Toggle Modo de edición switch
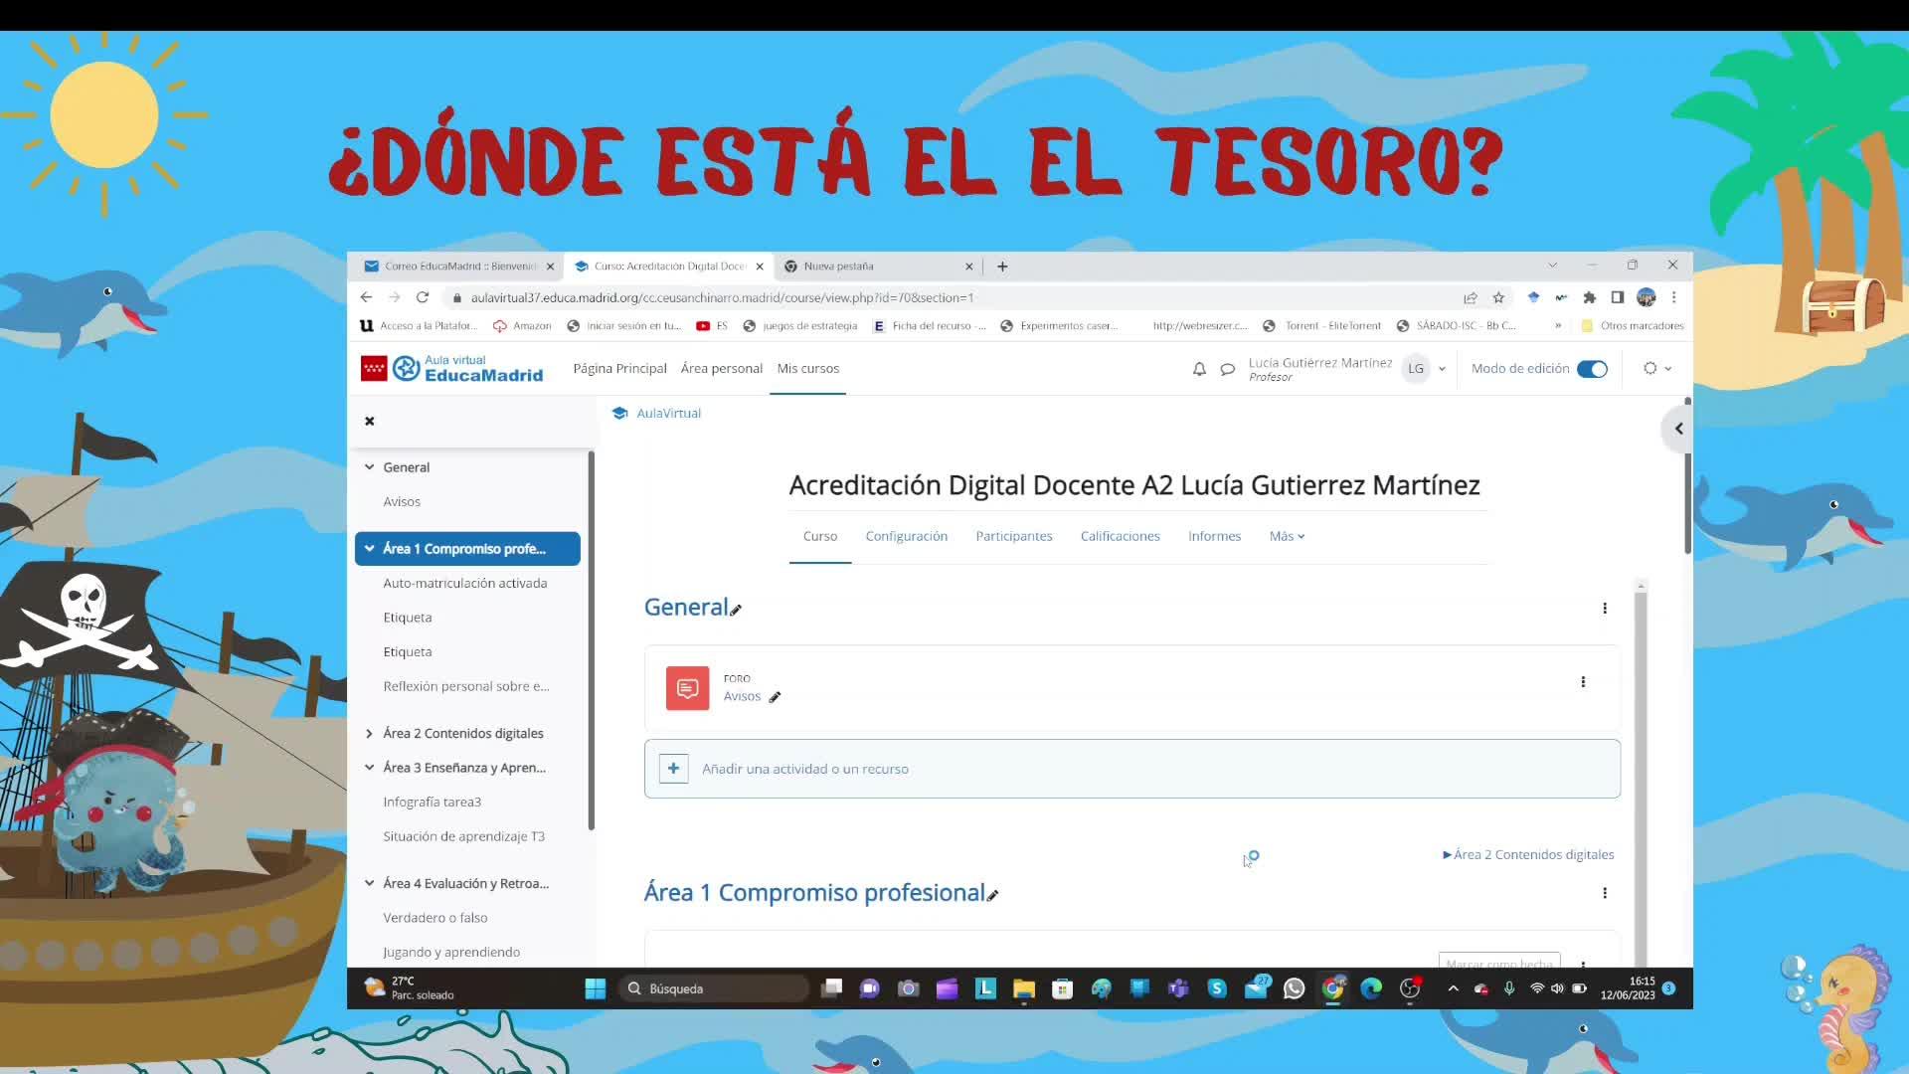Image resolution: width=1909 pixels, height=1074 pixels. 1592,369
